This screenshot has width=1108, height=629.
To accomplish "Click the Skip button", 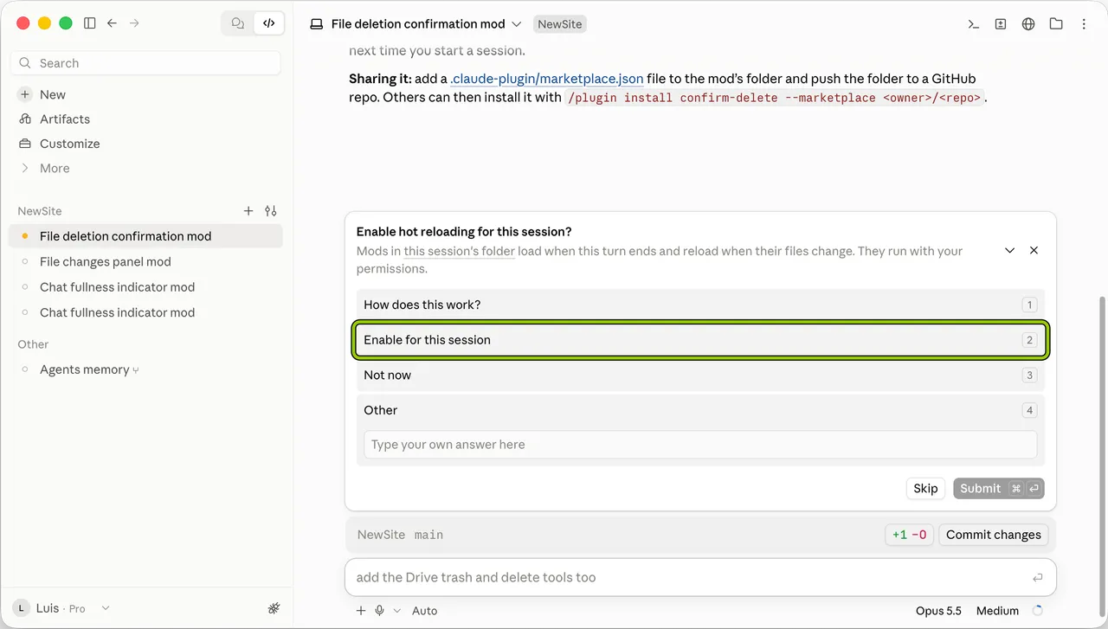I will coord(925,489).
